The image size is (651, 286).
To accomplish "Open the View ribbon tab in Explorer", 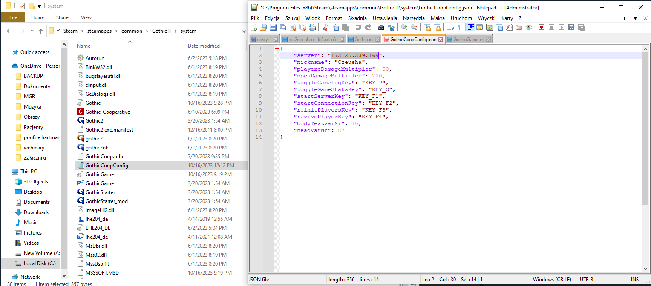I will (x=86, y=17).
